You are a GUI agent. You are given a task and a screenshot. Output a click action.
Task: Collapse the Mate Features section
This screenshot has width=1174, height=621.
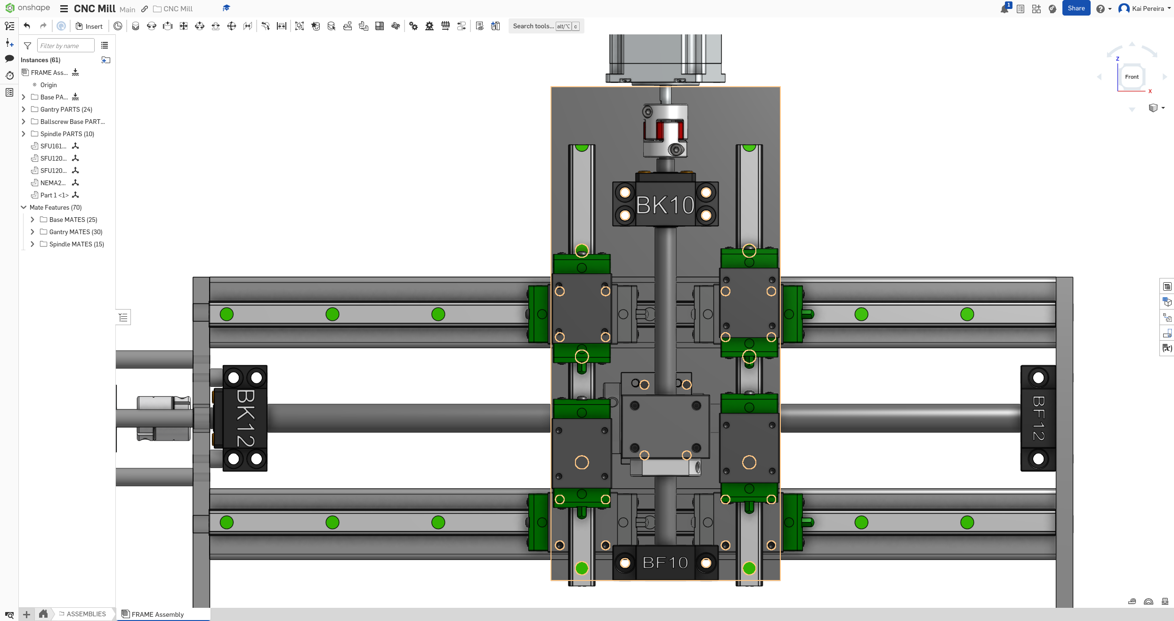coord(24,207)
